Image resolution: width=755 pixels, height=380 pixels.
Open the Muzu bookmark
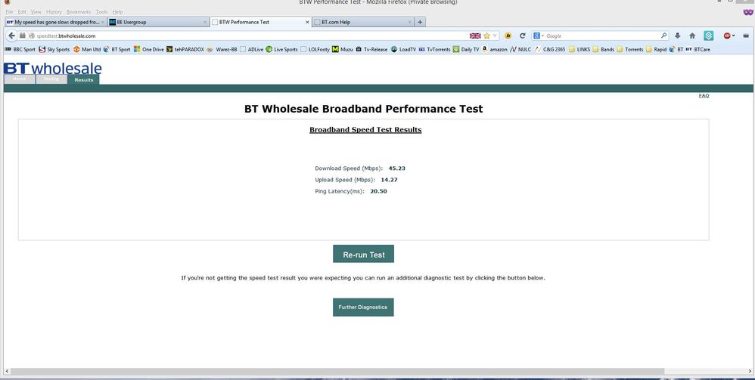coord(343,49)
